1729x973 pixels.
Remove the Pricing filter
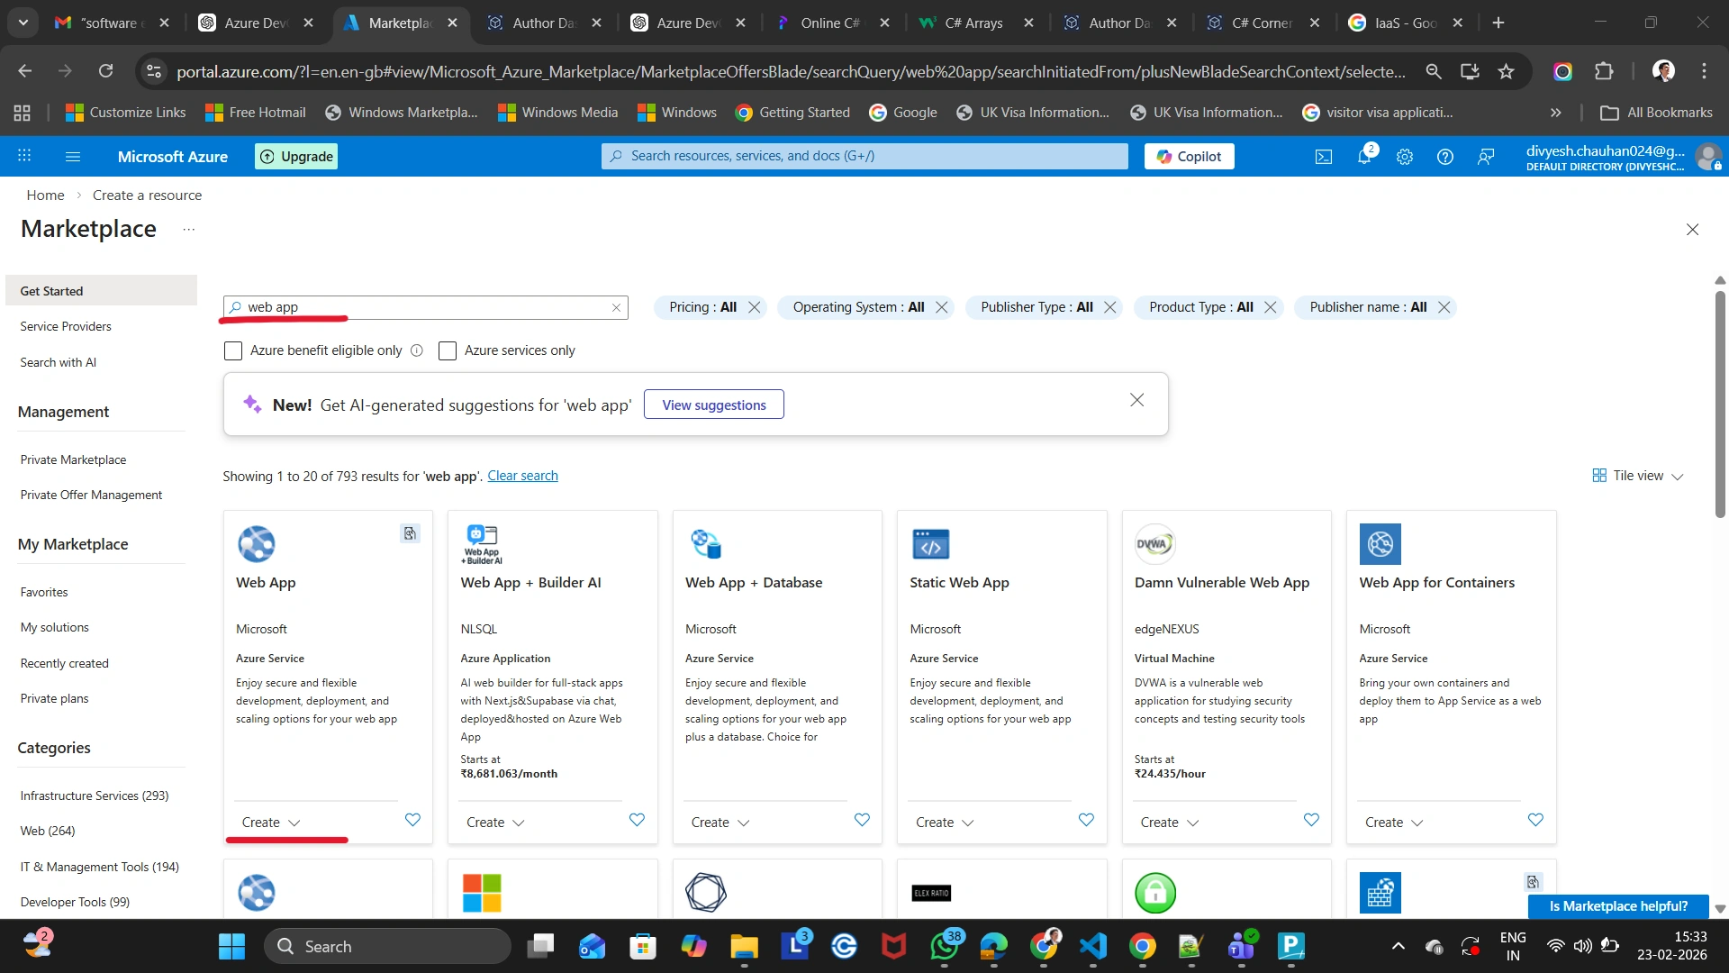755,308
